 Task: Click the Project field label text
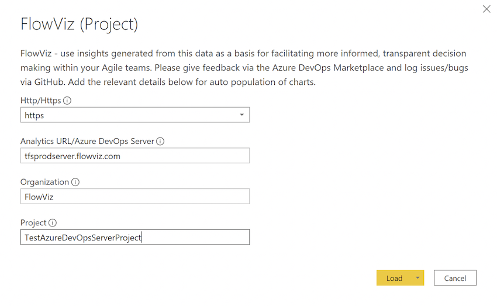(33, 223)
